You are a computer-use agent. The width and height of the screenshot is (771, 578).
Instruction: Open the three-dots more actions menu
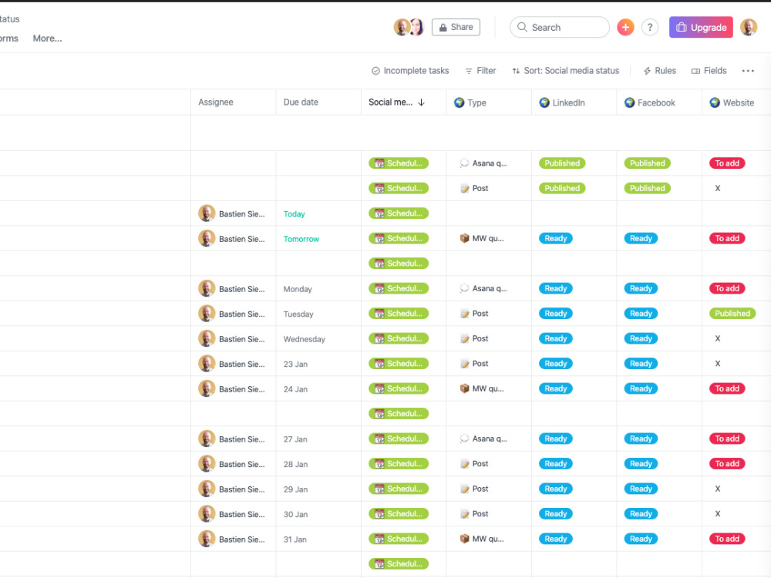pos(748,71)
